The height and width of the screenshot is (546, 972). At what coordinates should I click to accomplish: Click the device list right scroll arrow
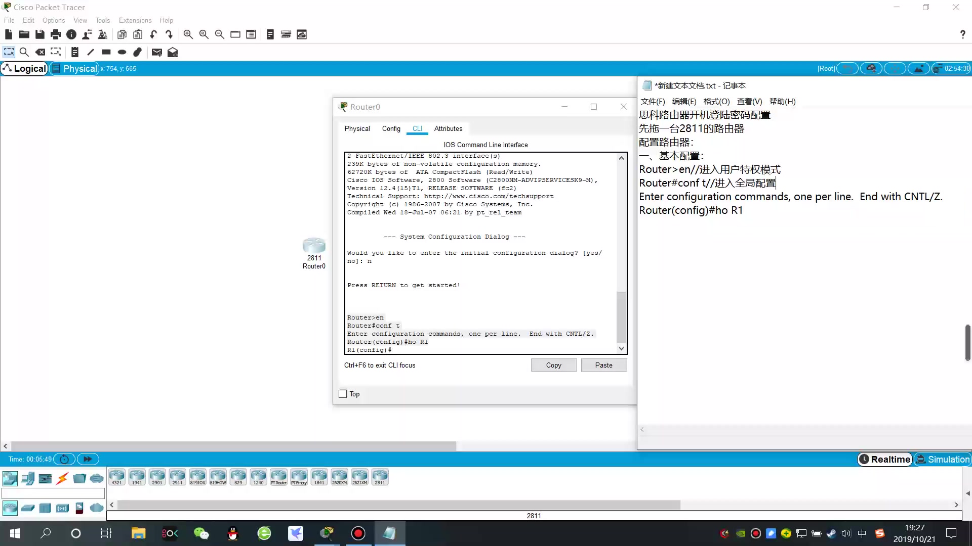tap(956, 505)
